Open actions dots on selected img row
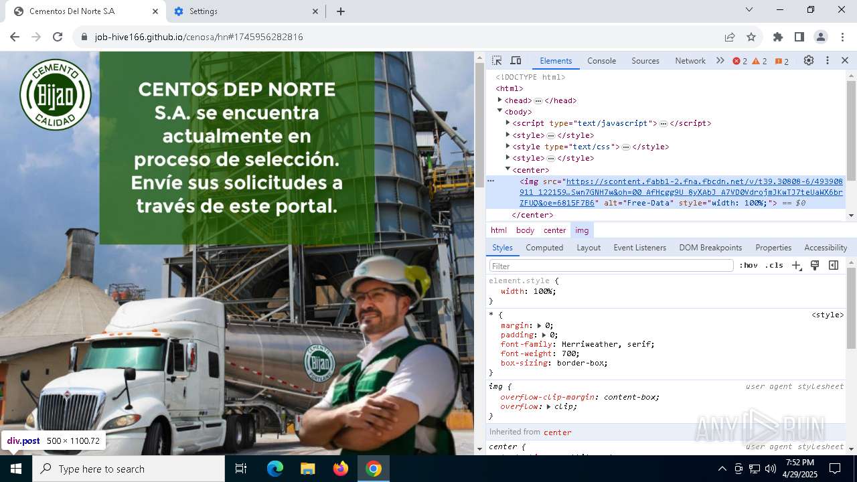The image size is (857, 482). 491,181
